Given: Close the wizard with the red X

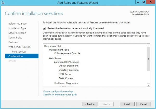Looking at the screenshot, I should click(x=151, y=2).
